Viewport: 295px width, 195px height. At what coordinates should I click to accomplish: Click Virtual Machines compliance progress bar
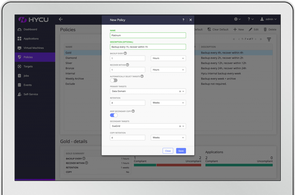click(x=167, y=165)
